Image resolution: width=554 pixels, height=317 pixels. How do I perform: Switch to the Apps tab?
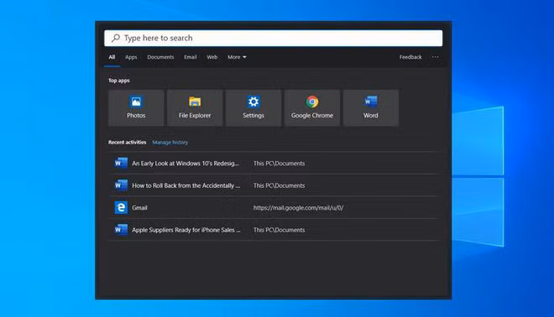[131, 57]
